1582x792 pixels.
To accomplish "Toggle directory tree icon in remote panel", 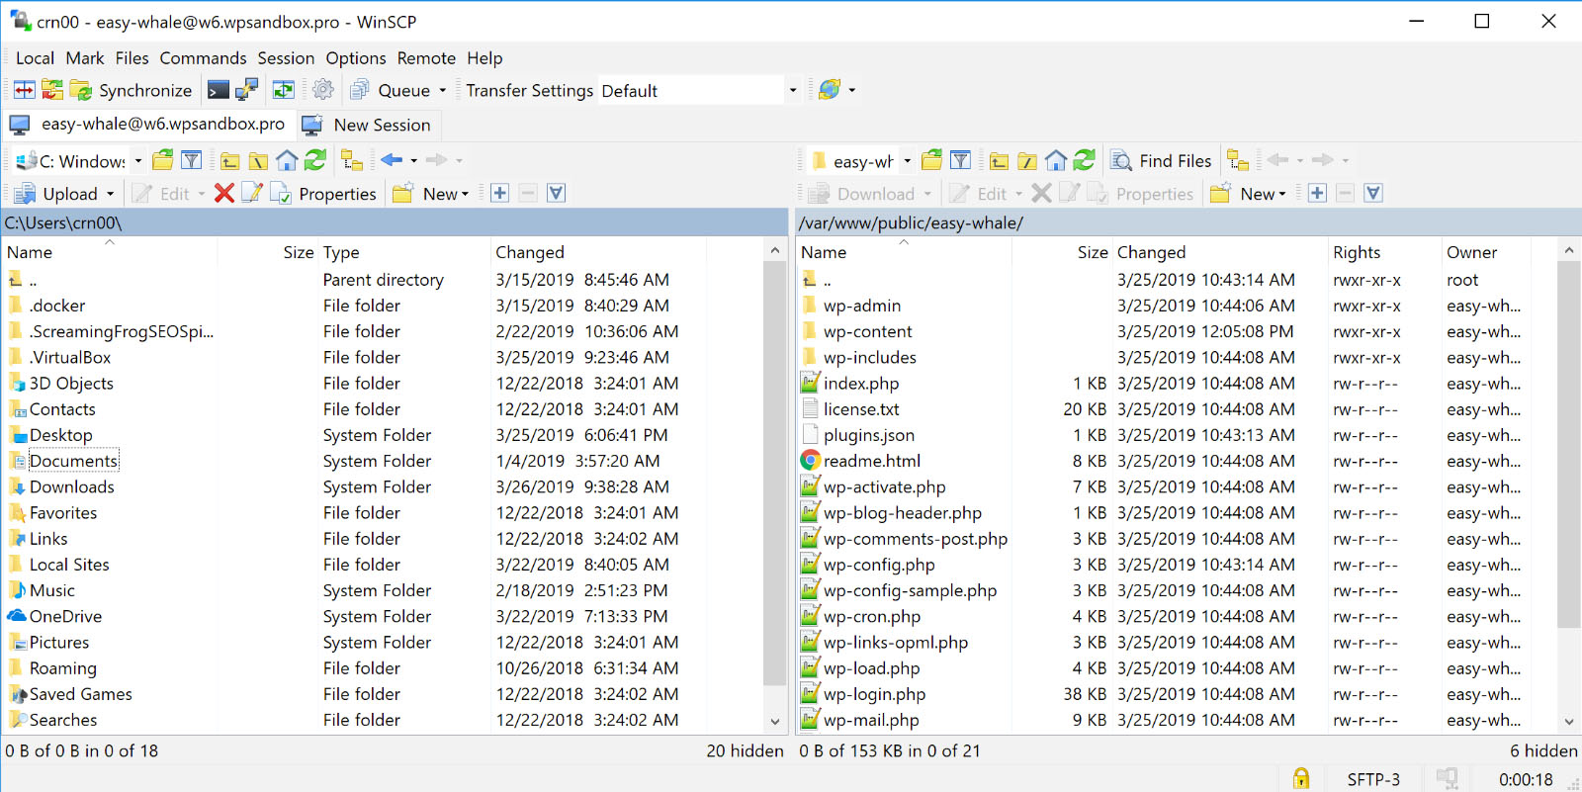I will coord(1237,160).
